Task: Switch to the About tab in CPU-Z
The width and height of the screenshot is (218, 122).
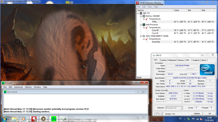Action: point(204,60)
